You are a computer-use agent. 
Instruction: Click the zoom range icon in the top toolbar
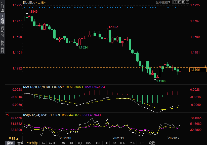pos(179,2)
